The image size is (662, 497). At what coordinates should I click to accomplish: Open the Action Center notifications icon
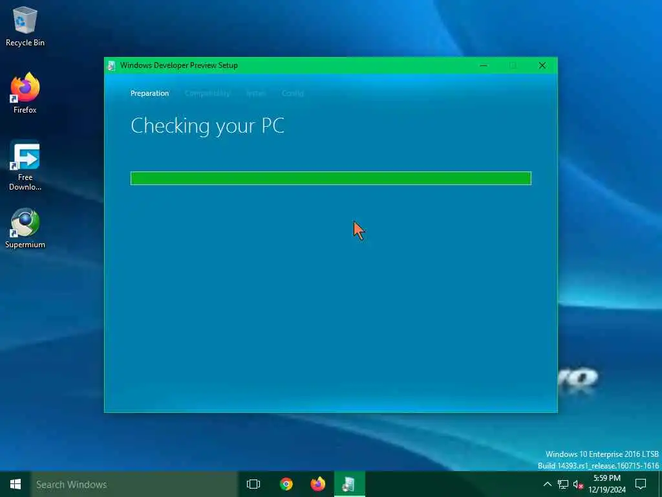[641, 484]
